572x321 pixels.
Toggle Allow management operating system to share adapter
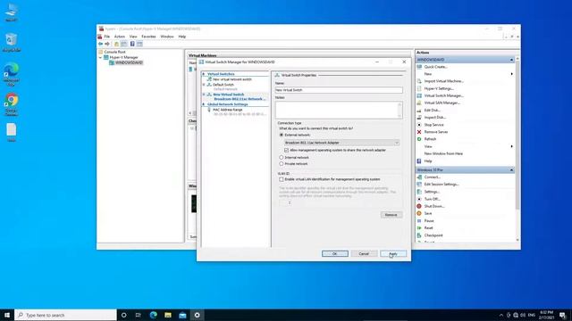[286, 151]
